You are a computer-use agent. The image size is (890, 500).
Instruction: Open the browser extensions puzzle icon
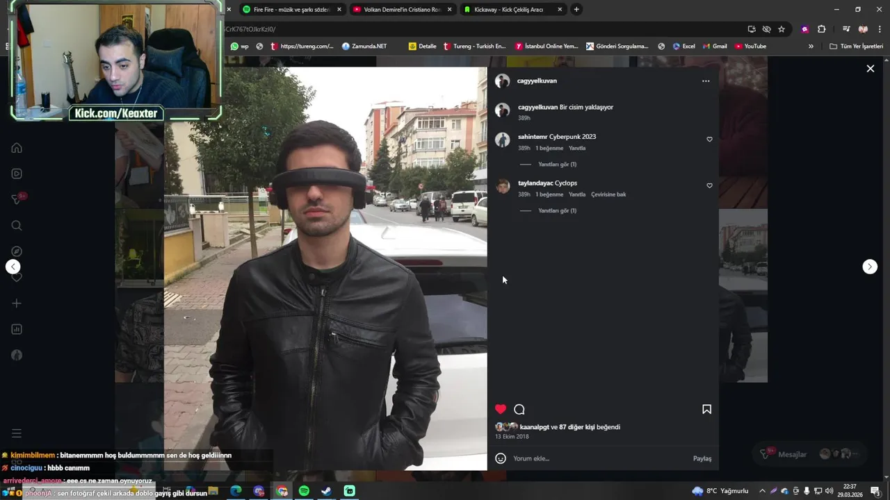click(821, 29)
